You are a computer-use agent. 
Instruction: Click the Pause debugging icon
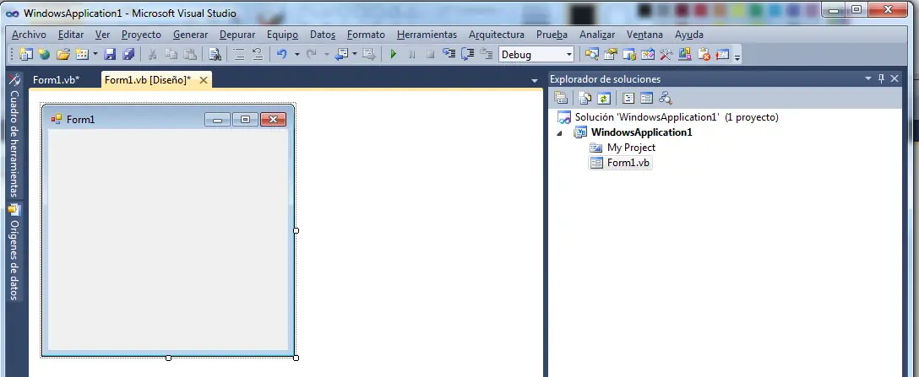click(x=412, y=55)
